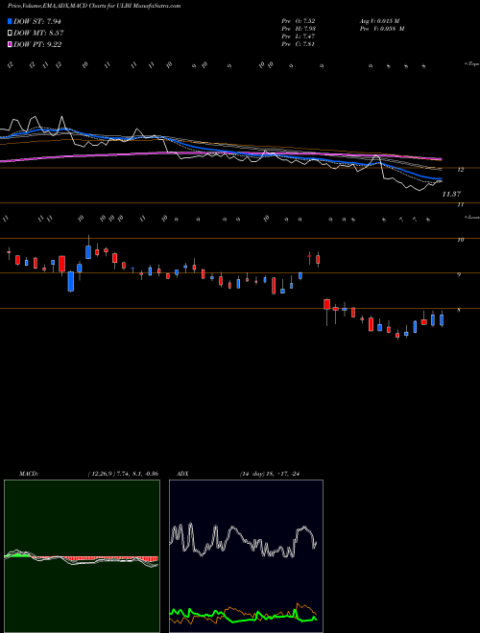Click the 9 price axis label
This screenshot has height=633, width=480.
pos(459,275)
